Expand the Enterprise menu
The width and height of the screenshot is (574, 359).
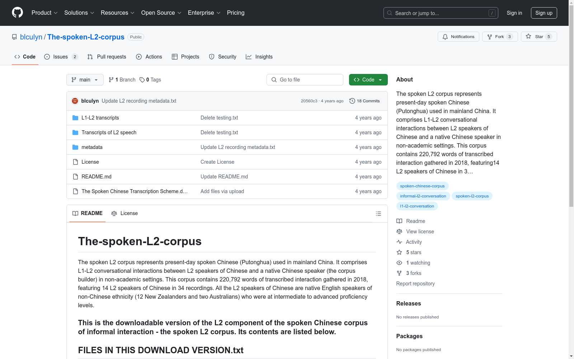[x=204, y=13]
